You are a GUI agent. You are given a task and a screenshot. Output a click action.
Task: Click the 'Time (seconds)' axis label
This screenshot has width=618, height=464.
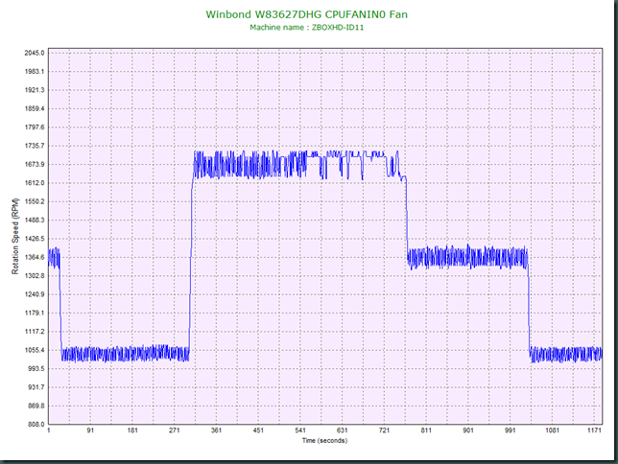[x=324, y=440]
